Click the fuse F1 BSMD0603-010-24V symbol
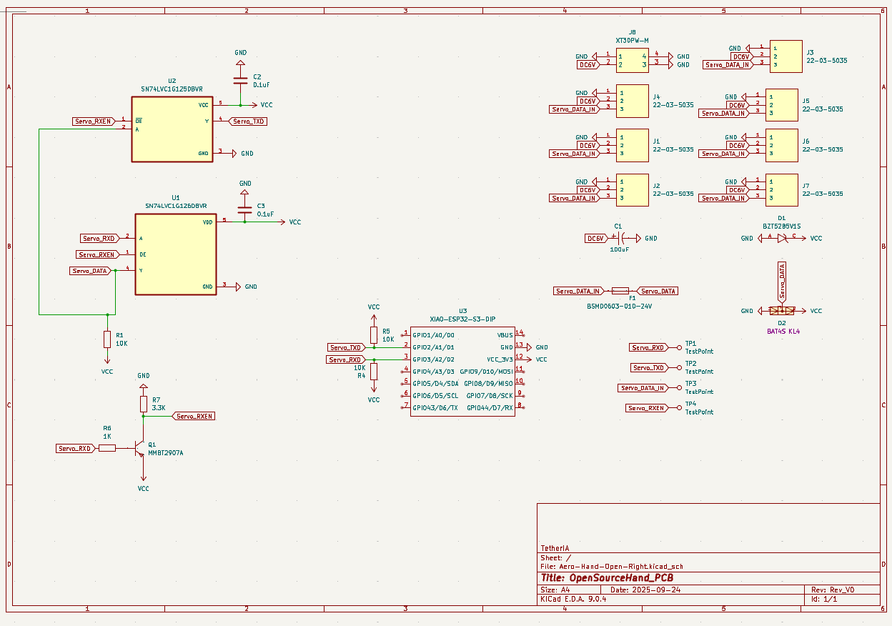Viewport: 892px width, 626px height. (x=620, y=291)
